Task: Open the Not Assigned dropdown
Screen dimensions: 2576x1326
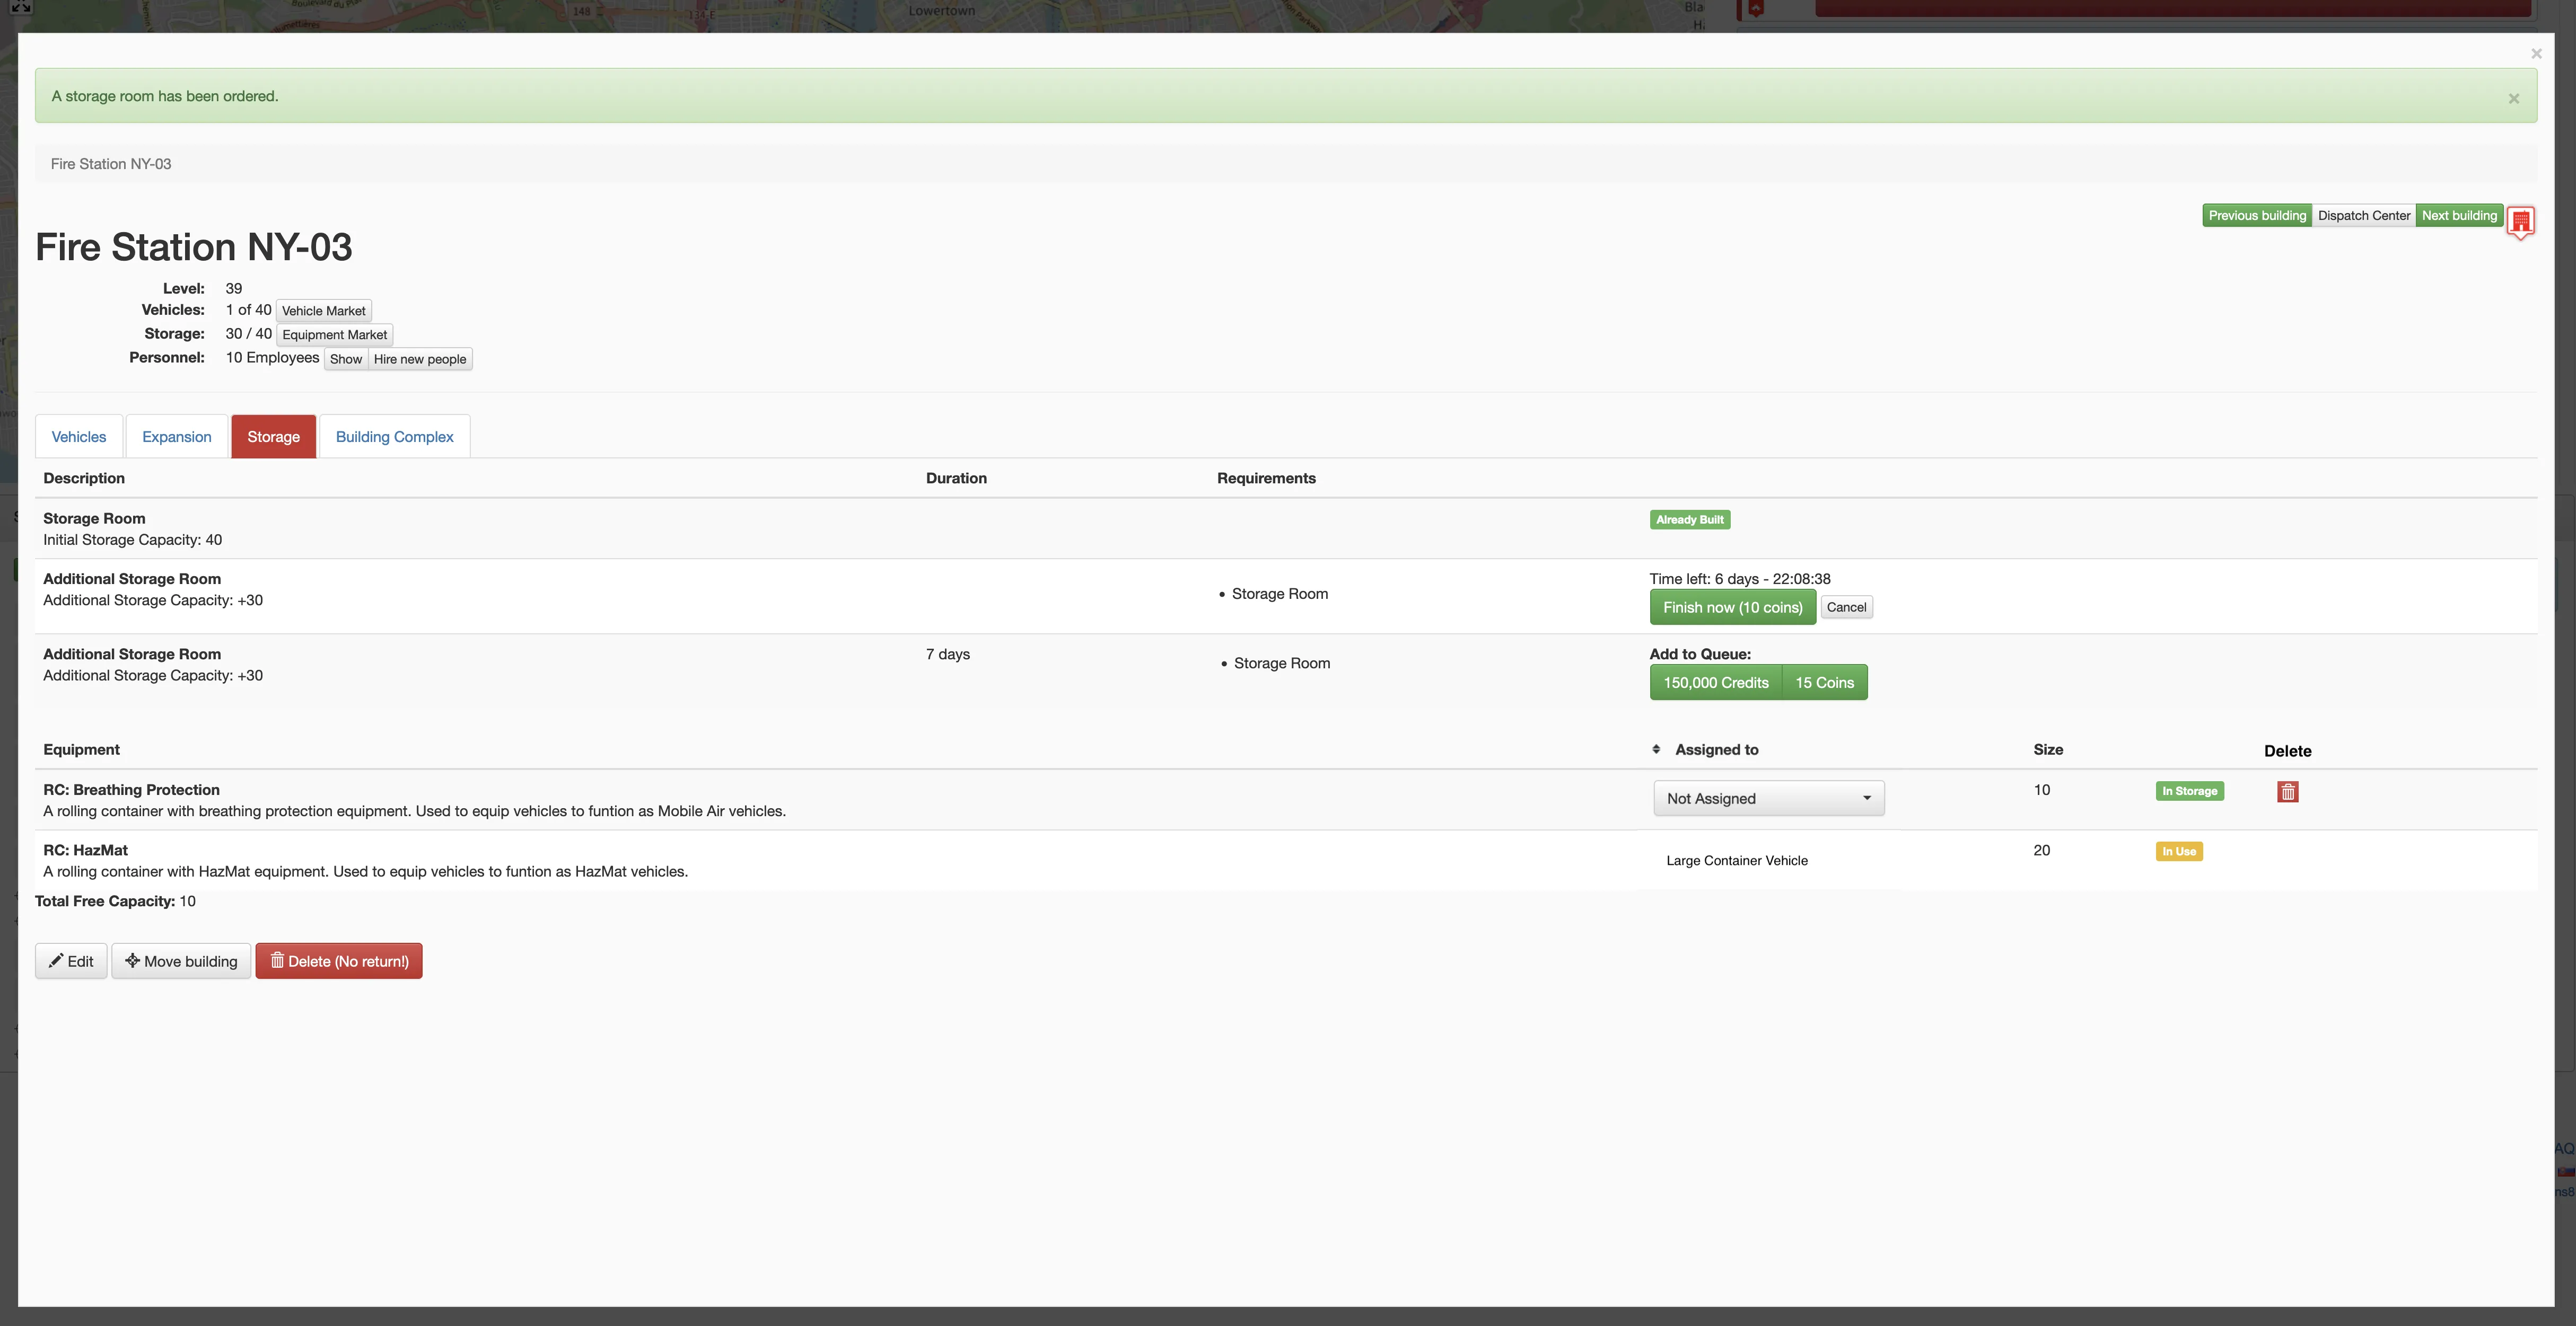Action: [x=1768, y=798]
